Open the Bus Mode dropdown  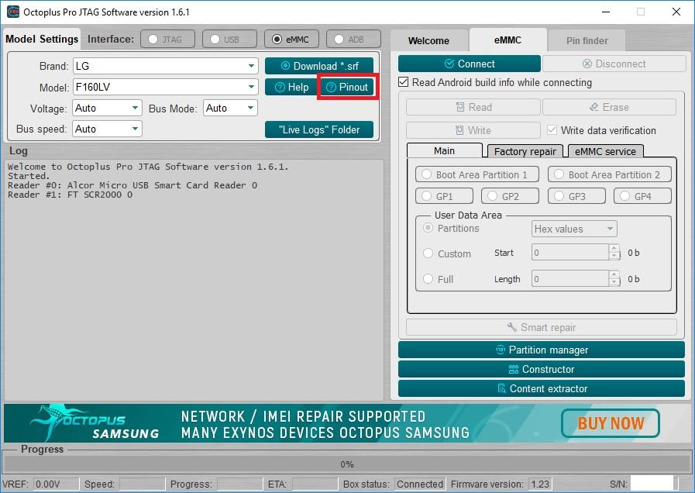[x=230, y=108]
